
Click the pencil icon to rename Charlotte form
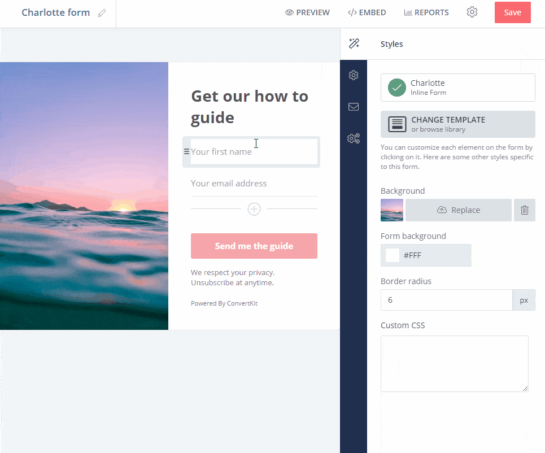[103, 12]
